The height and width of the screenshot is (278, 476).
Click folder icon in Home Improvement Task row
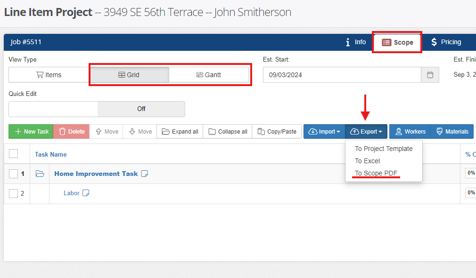[x=40, y=174]
